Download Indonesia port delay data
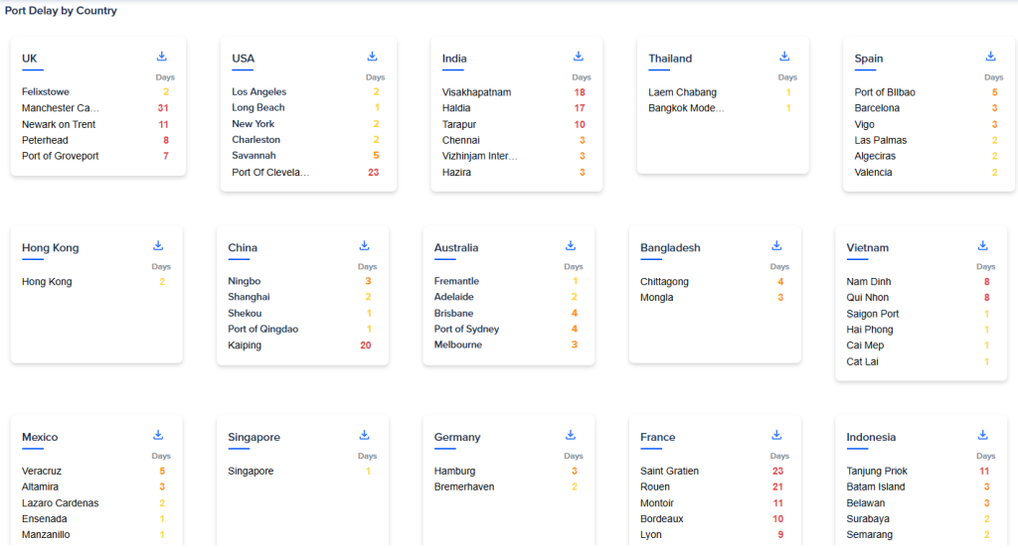Viewport: 1018px width, 548px height. [982, 435]
